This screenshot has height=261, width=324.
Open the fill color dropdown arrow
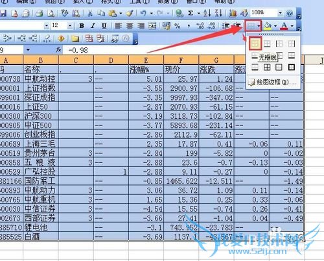coord(275,26)
